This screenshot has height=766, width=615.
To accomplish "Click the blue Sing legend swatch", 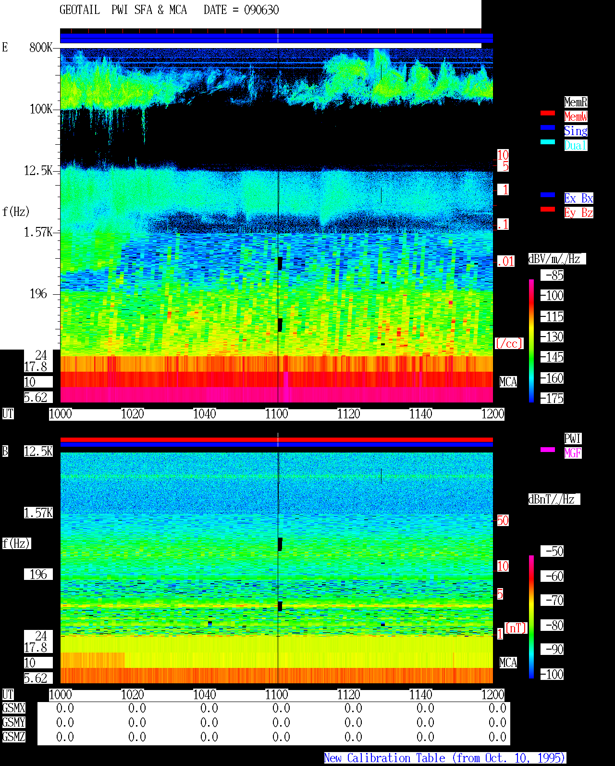I will (x=548, y=127).
